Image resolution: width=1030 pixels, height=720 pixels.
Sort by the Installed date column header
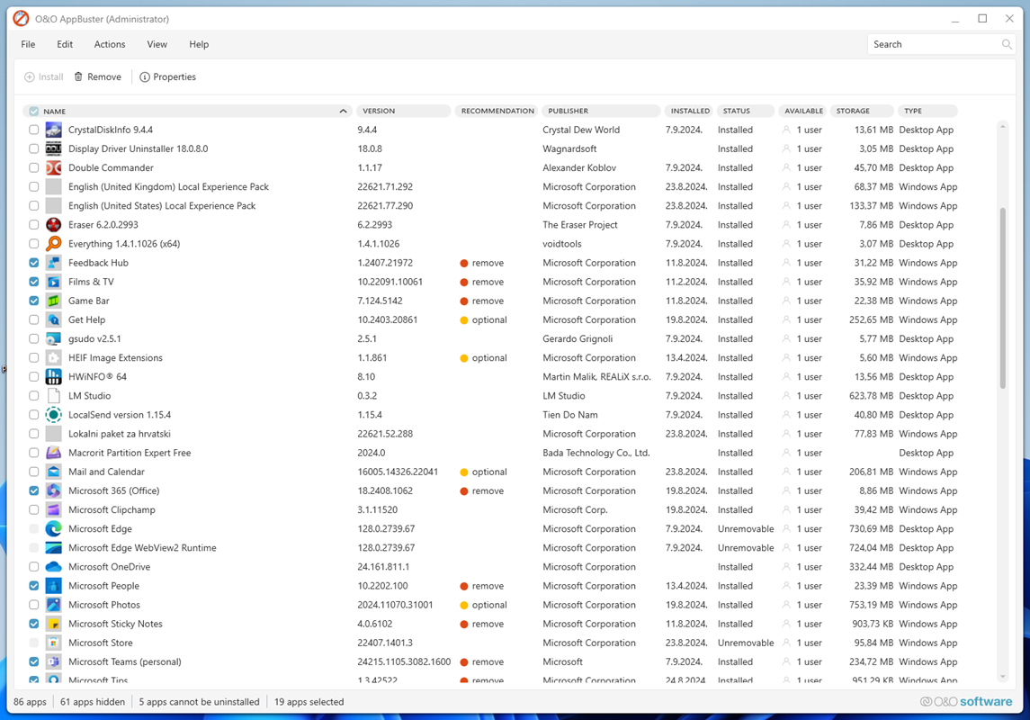689,111
